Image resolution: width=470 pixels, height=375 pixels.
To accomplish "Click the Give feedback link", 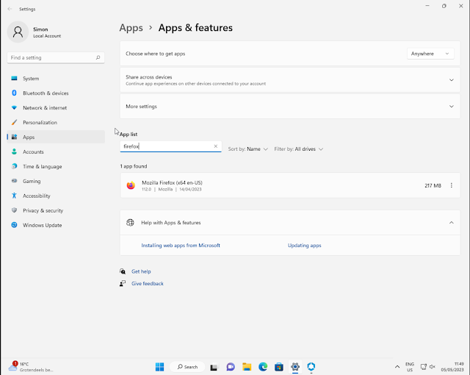I will tap(148, 284).
